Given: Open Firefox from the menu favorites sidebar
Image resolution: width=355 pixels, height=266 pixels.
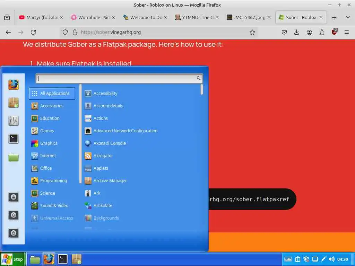Looking at the screenshot, I should 14,85.
